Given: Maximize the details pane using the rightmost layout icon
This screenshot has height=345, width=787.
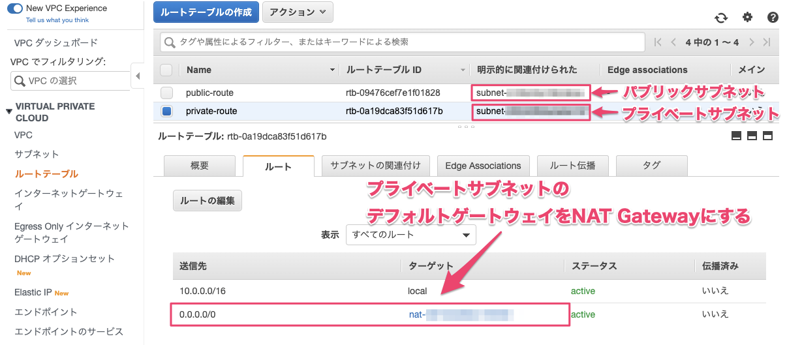Looking at the screenshot, I should 767,136.
